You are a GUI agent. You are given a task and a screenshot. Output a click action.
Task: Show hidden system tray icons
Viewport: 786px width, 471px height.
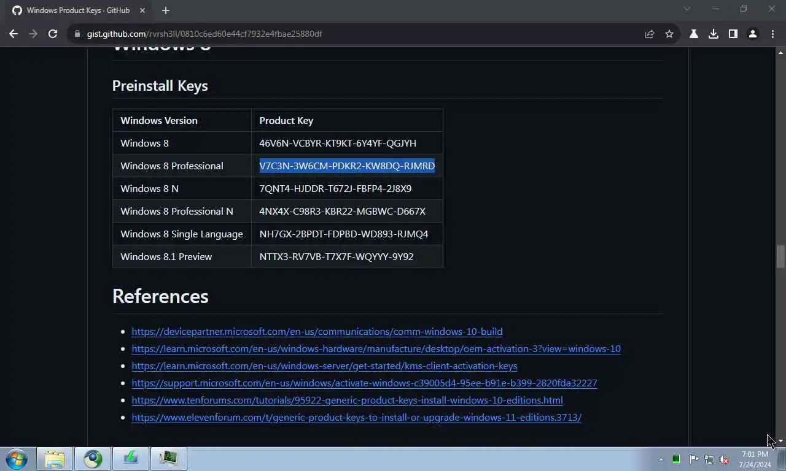661,459
